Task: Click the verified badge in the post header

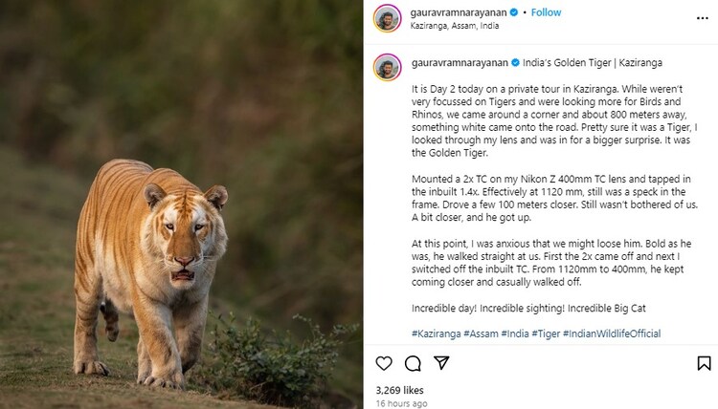Action: tap(514, 12)
